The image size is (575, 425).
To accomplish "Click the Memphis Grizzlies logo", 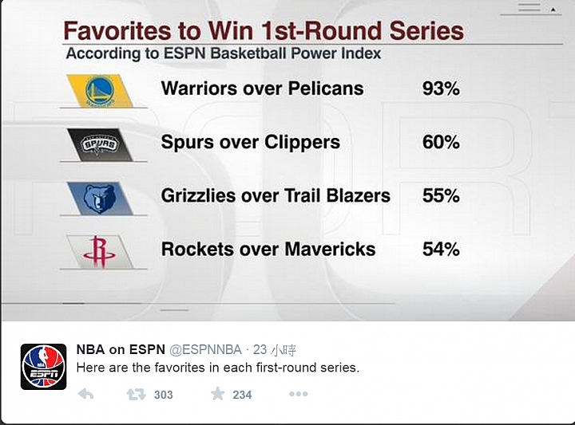I will pyautogui.click(x=100, y=199).
